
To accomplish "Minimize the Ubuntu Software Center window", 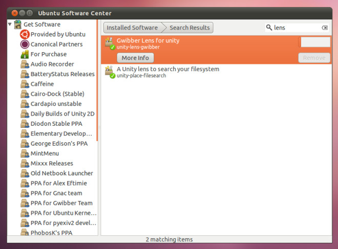I will pyautogui.click(x=22, y=13).
